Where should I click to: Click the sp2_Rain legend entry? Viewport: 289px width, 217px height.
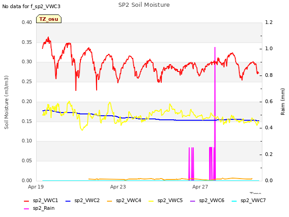[39, 208]
